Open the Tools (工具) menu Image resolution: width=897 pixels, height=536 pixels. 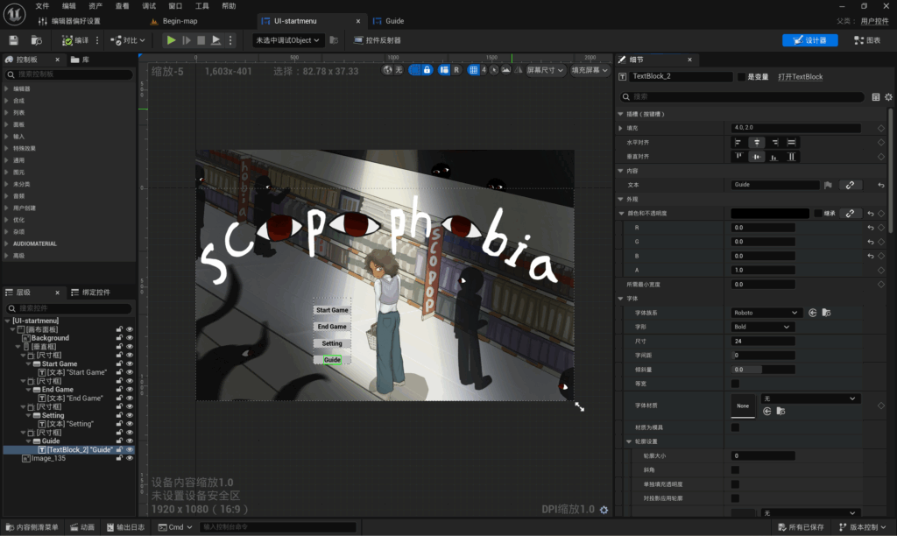pos(202,6)
